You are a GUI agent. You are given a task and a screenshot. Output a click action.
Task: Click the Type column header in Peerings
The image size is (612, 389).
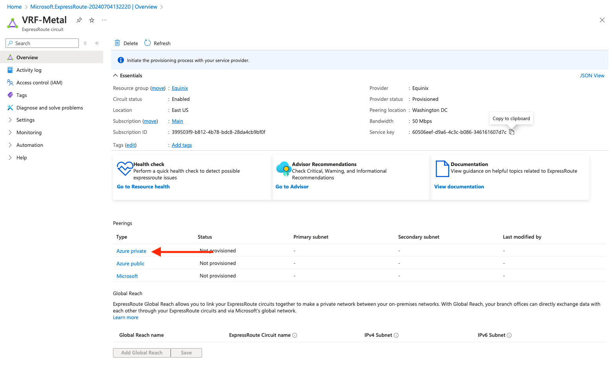[x=122, y=237]
